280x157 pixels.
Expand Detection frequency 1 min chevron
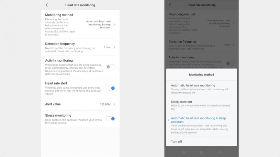114,47
